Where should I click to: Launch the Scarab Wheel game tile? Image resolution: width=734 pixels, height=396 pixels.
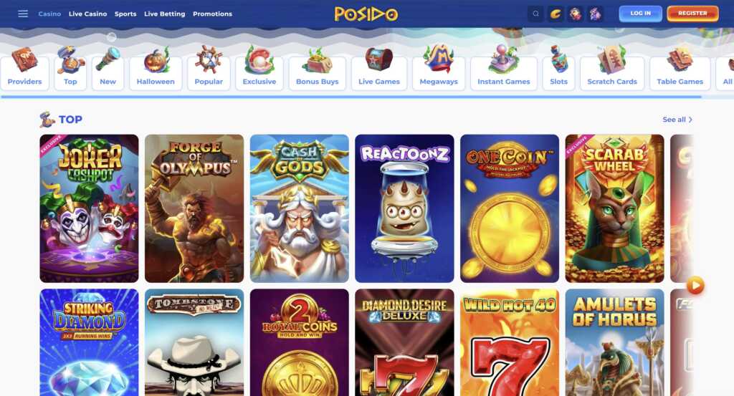click(x=614, y=208)
